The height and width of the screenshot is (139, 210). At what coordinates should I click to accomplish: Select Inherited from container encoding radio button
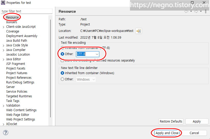(63, 48)
